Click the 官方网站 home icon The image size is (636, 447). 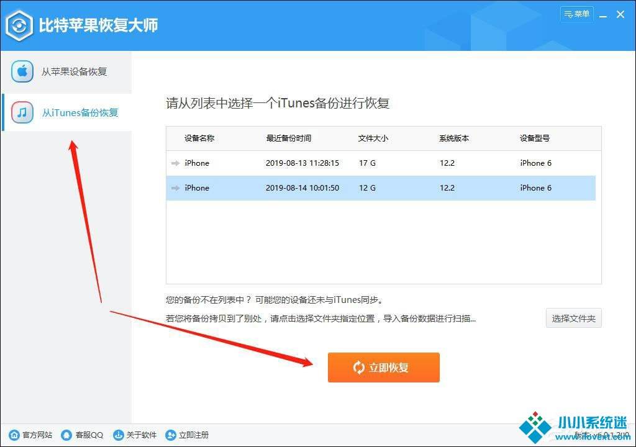click(x=14, y=435)
